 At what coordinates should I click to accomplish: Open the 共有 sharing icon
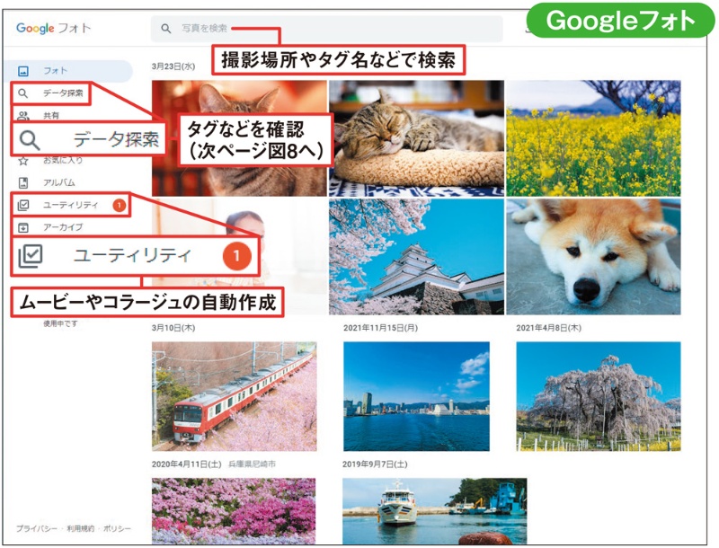[25, 115]
